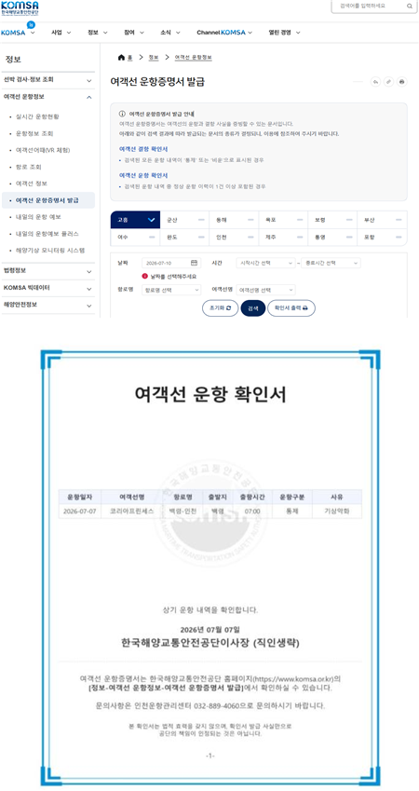Click the 여객선 운항정보 breadcrumb link
Image resolution: width=419 pixels, height=791 pixels.
click(x=193, y=58)
